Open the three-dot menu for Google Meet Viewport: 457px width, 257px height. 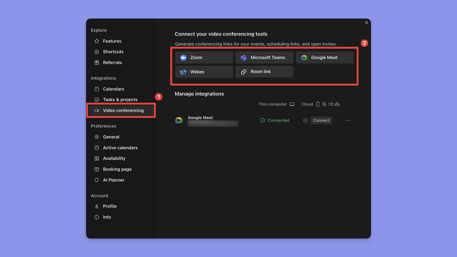[x=348, y=120]
